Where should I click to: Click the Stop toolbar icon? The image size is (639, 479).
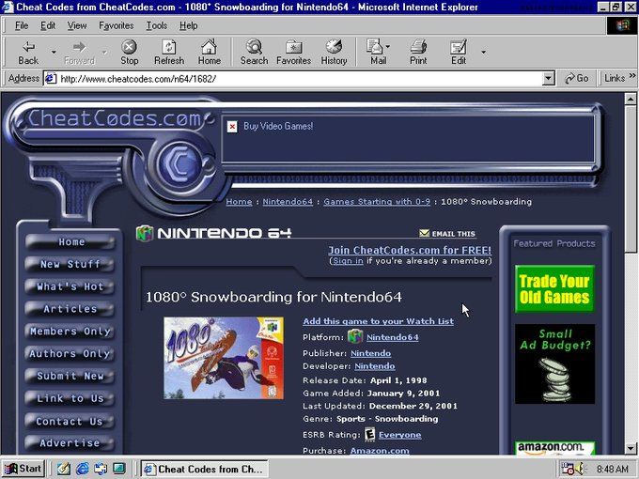[x=129, y=47]
